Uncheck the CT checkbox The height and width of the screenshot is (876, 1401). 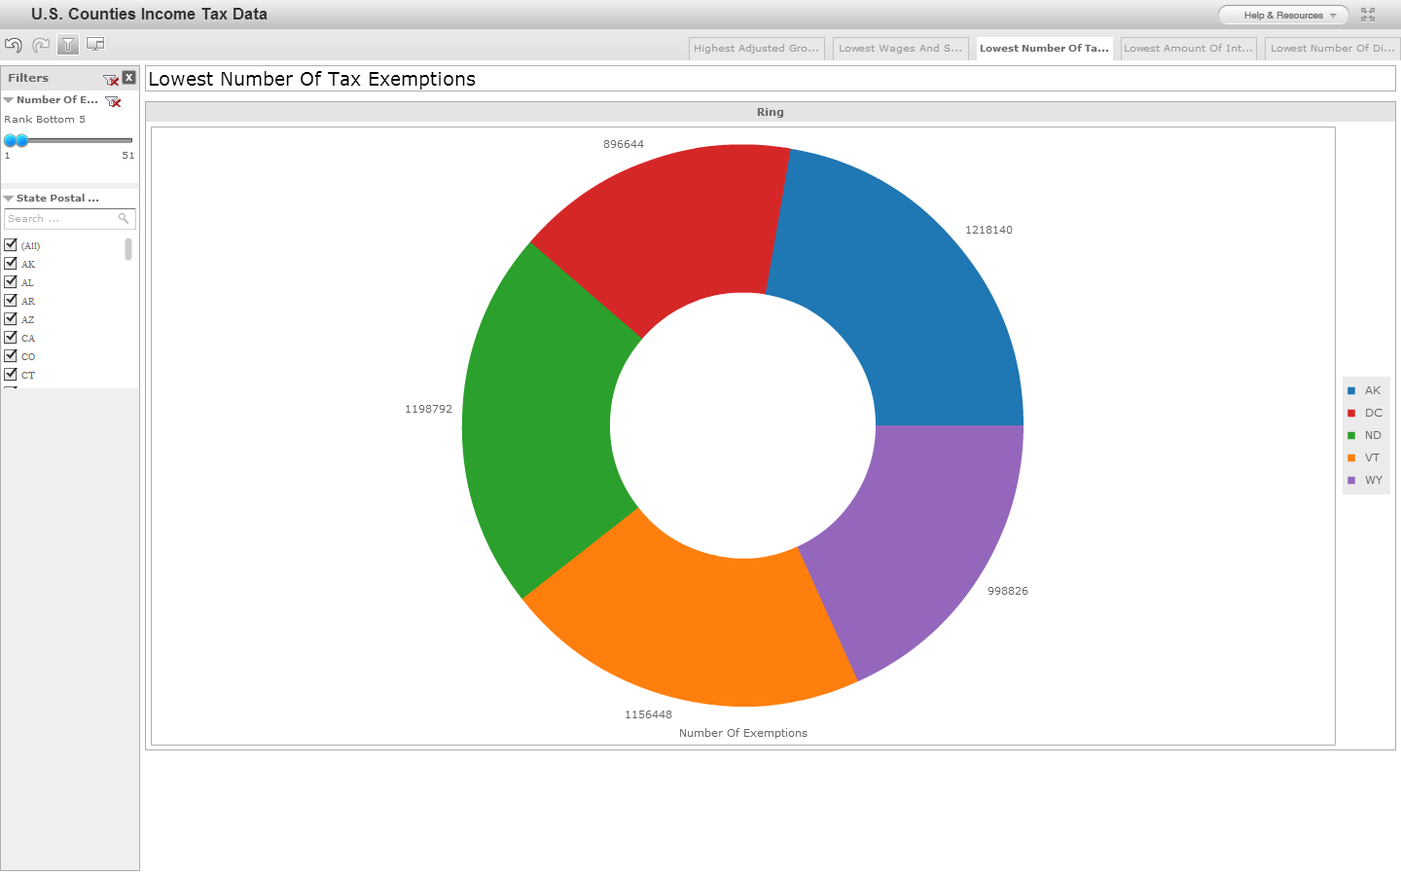11,375
